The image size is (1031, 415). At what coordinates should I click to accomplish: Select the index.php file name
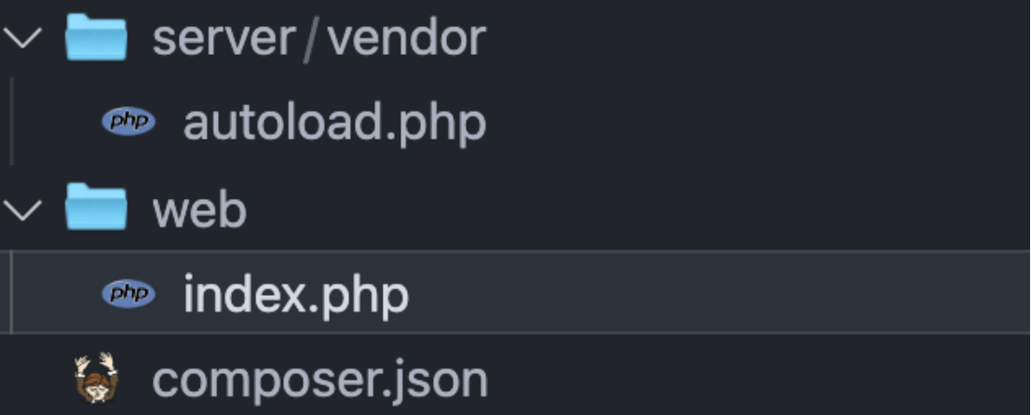click(x=295, y=294)
